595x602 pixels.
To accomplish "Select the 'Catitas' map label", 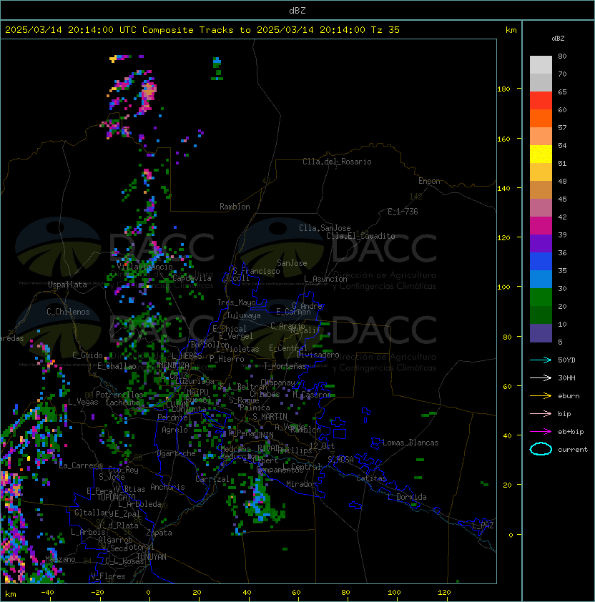I will [371, 478].
